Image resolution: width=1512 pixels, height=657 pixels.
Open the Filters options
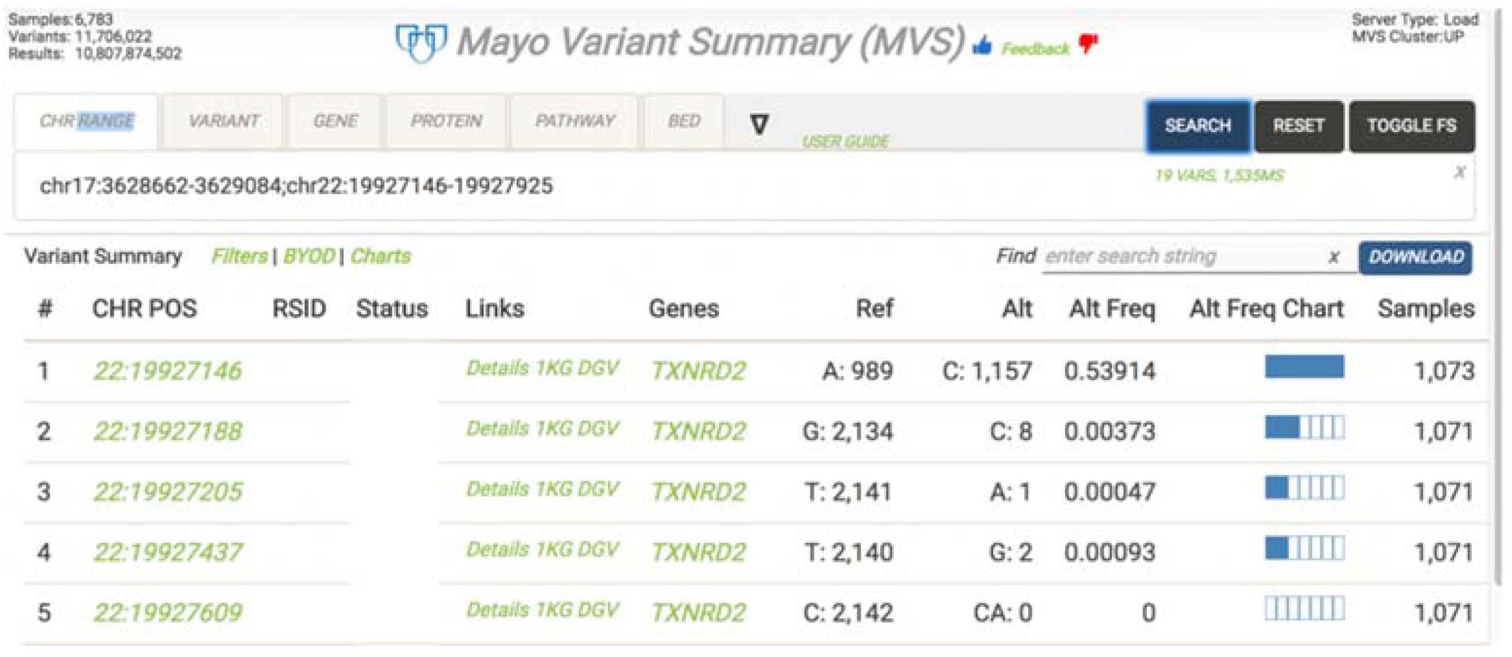coord(239,257)
